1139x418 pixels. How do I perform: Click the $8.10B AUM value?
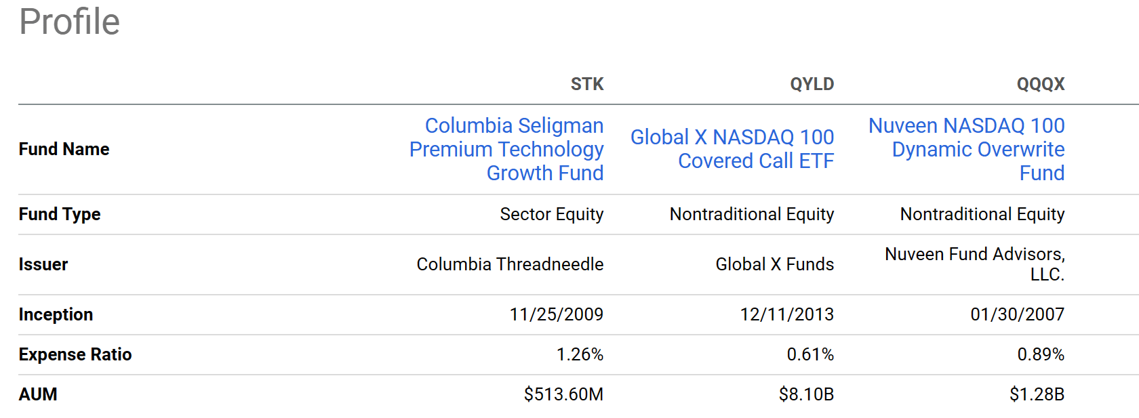[806, 394]
